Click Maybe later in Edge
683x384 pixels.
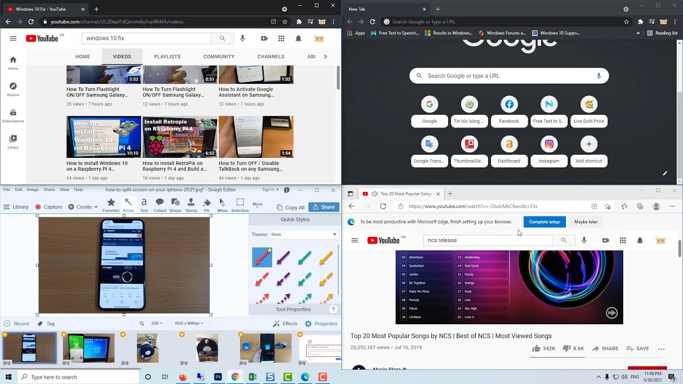pos(586,222)
